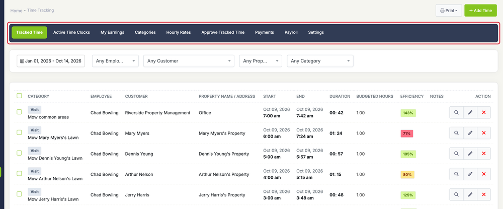Delete the Mow Dennis Young's Lawn entry

(x=484, y=154)
